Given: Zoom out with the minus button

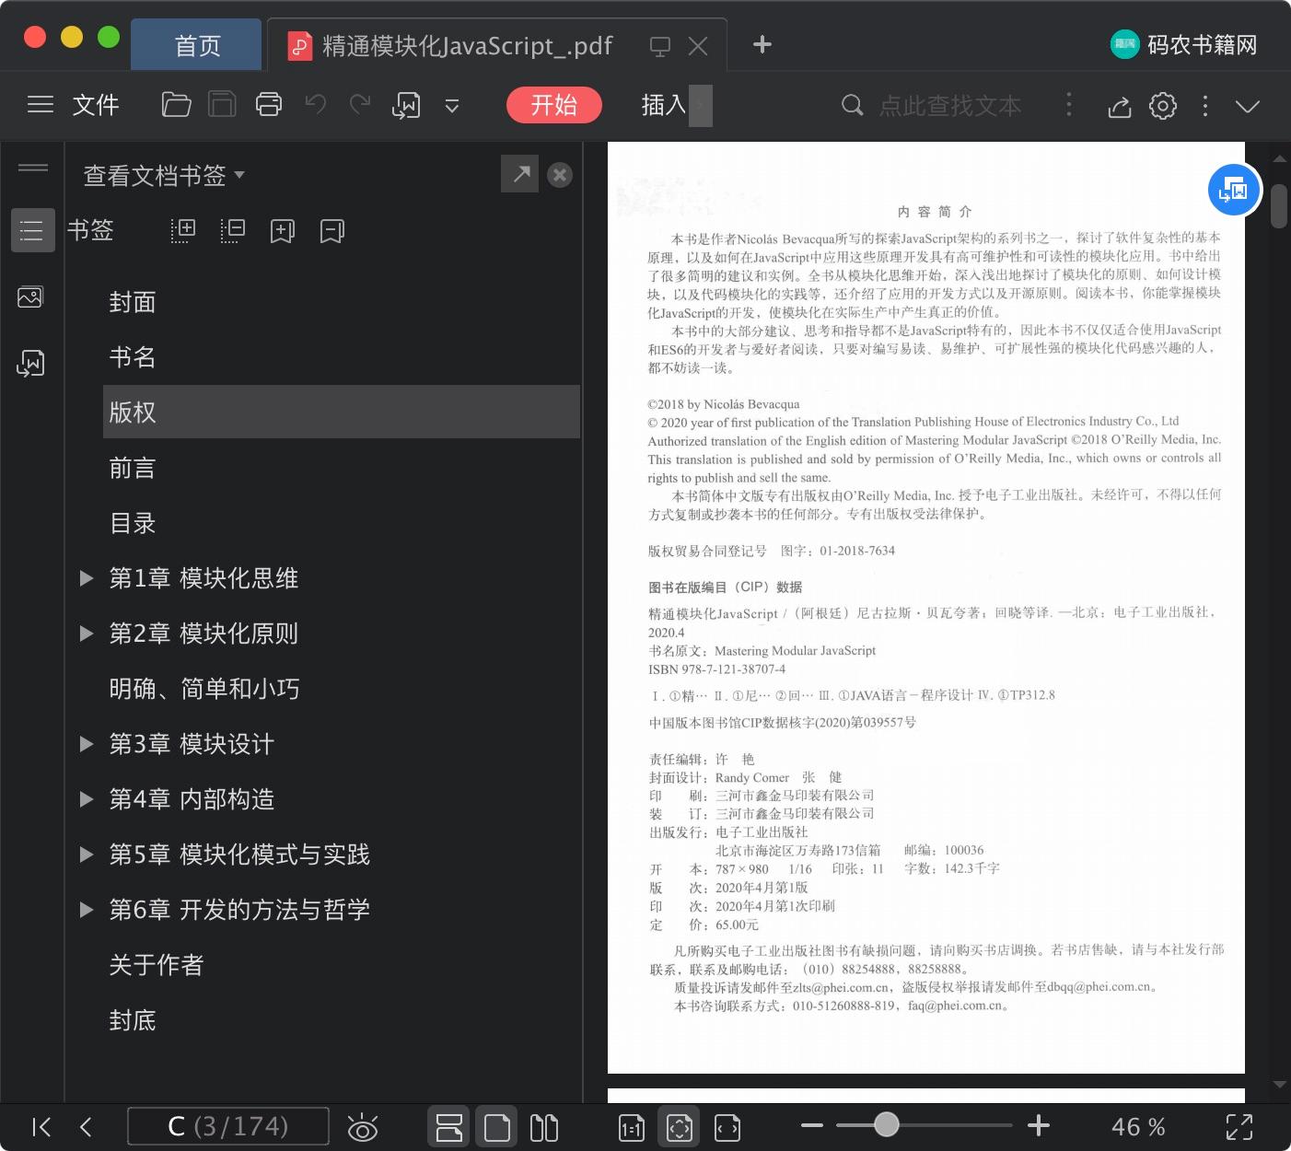Looking at the screenshot, I should [x=812, y=1125].
